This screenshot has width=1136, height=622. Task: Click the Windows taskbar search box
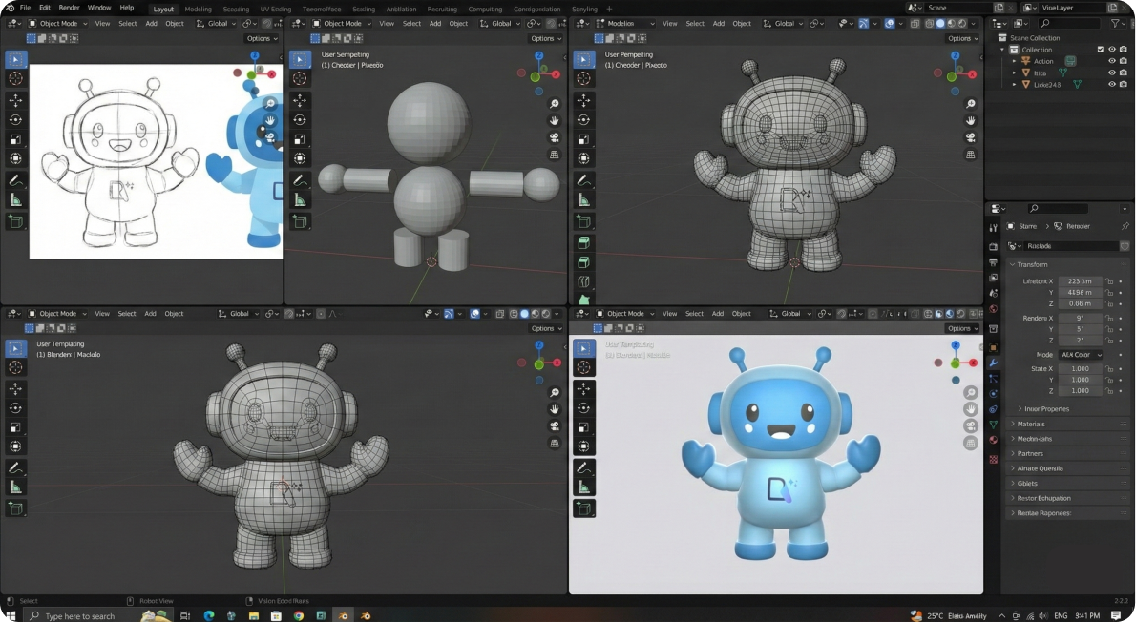tap(79, 615)
